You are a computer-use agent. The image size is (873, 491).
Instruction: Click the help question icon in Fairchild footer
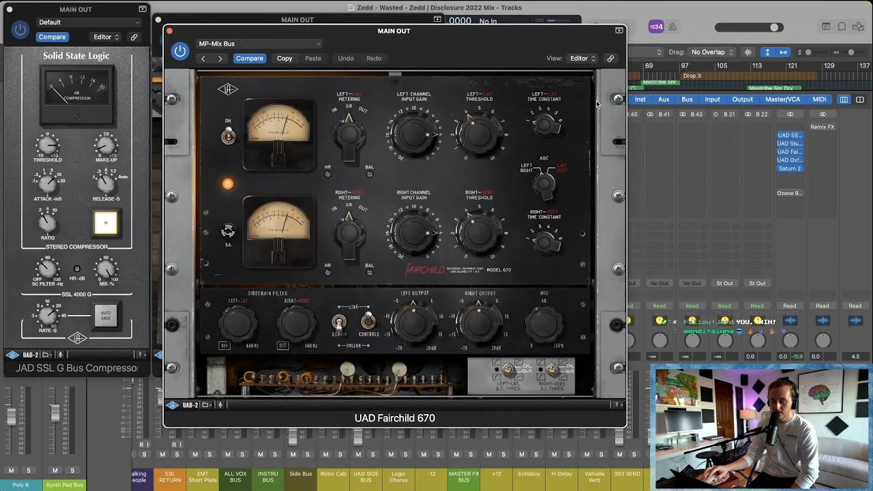(617, 405)
